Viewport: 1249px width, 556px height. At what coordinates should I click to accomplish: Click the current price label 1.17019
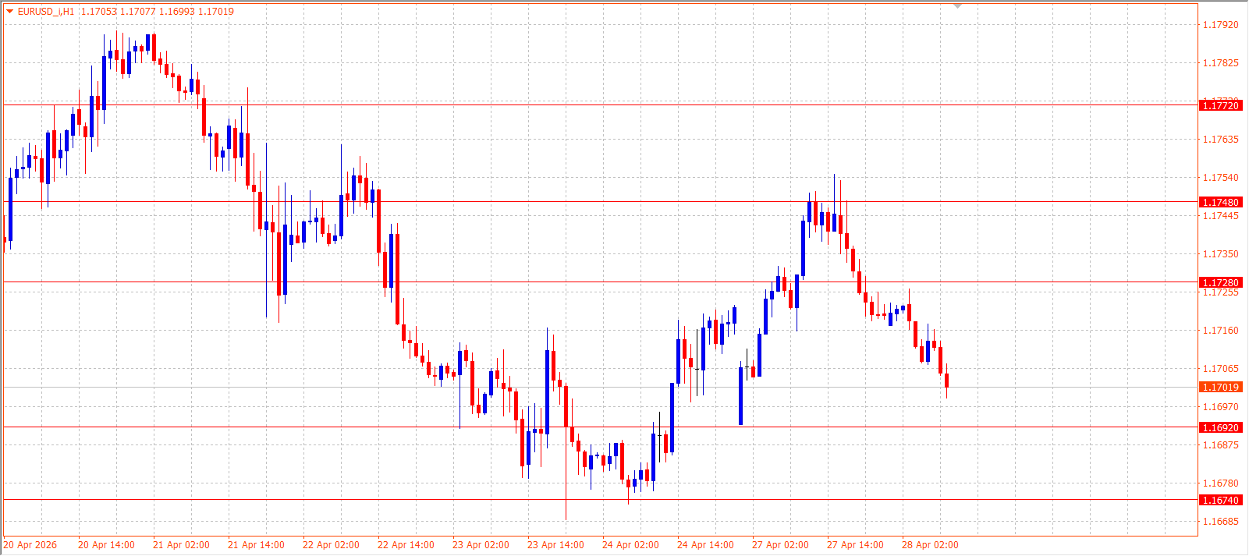click(1220, 387)
